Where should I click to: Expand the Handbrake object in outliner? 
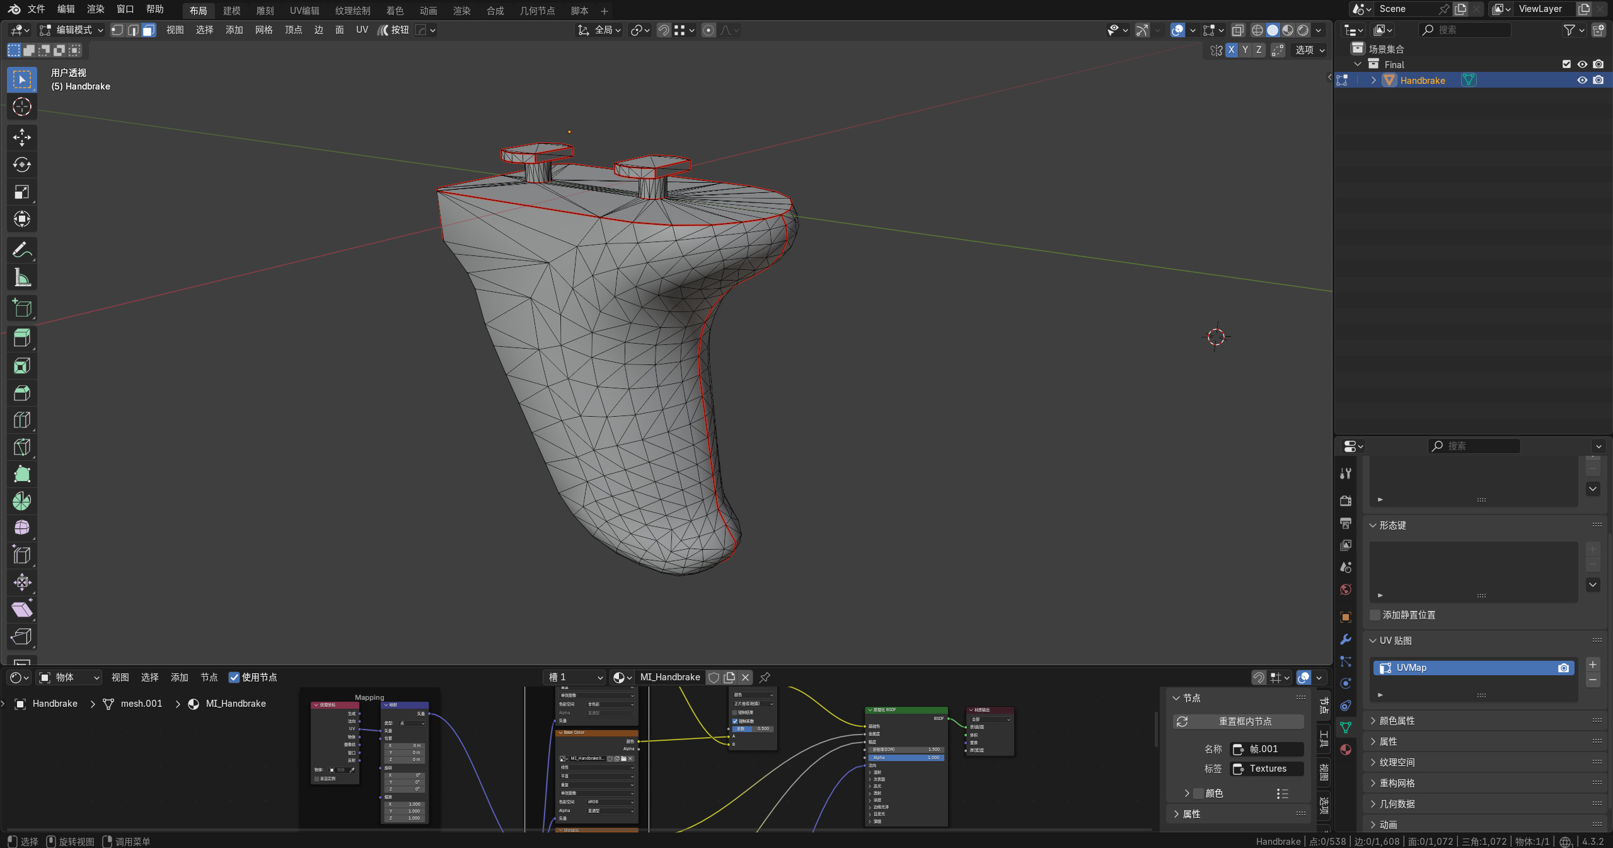pyautogui.click(x=1373, y=80)
